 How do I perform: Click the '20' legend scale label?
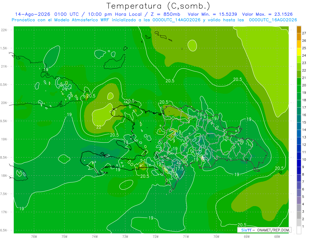click(304, 85)
